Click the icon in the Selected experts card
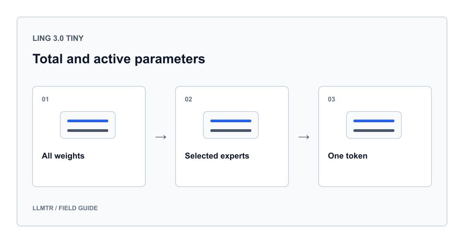This screenshot has height=243, width=464. (x=231, y=125)
